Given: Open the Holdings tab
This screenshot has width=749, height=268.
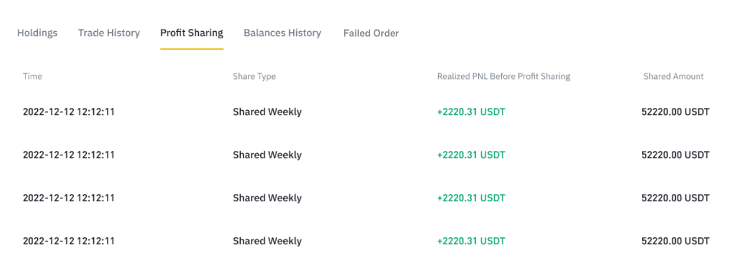Looking at the screenshot, I should coord(37,33).
